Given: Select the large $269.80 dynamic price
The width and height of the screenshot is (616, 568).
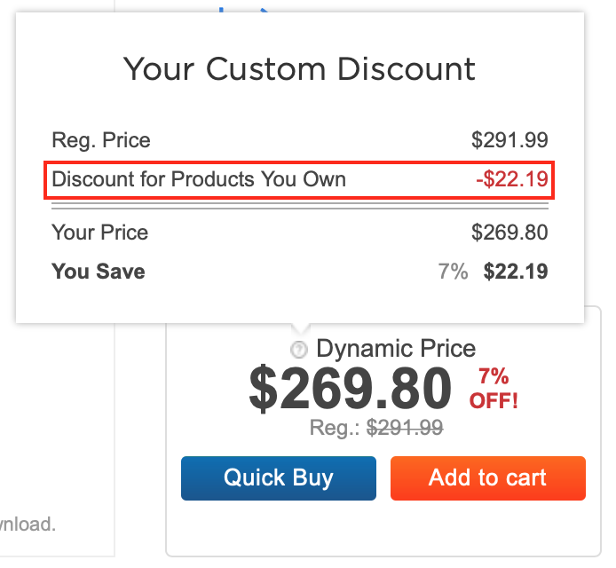Looking at the screenshot, I should click(350, 390).
